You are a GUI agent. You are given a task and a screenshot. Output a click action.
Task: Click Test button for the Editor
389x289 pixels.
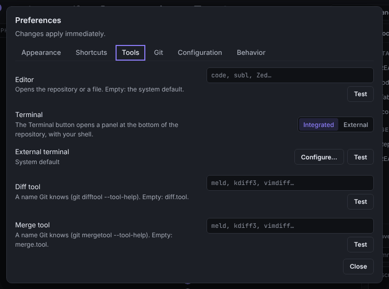[360, 94]
